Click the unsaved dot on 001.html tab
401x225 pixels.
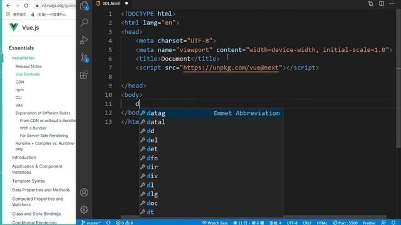click(x=127, y=4)
